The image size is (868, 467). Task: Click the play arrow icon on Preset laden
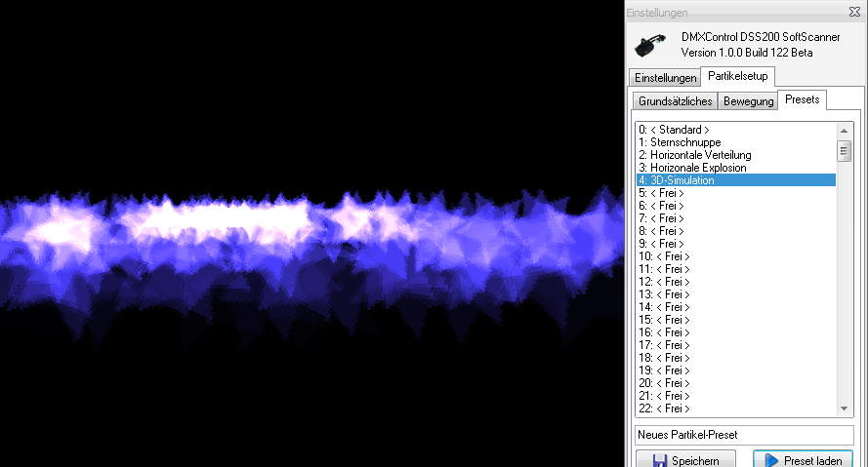coord(770,460)
